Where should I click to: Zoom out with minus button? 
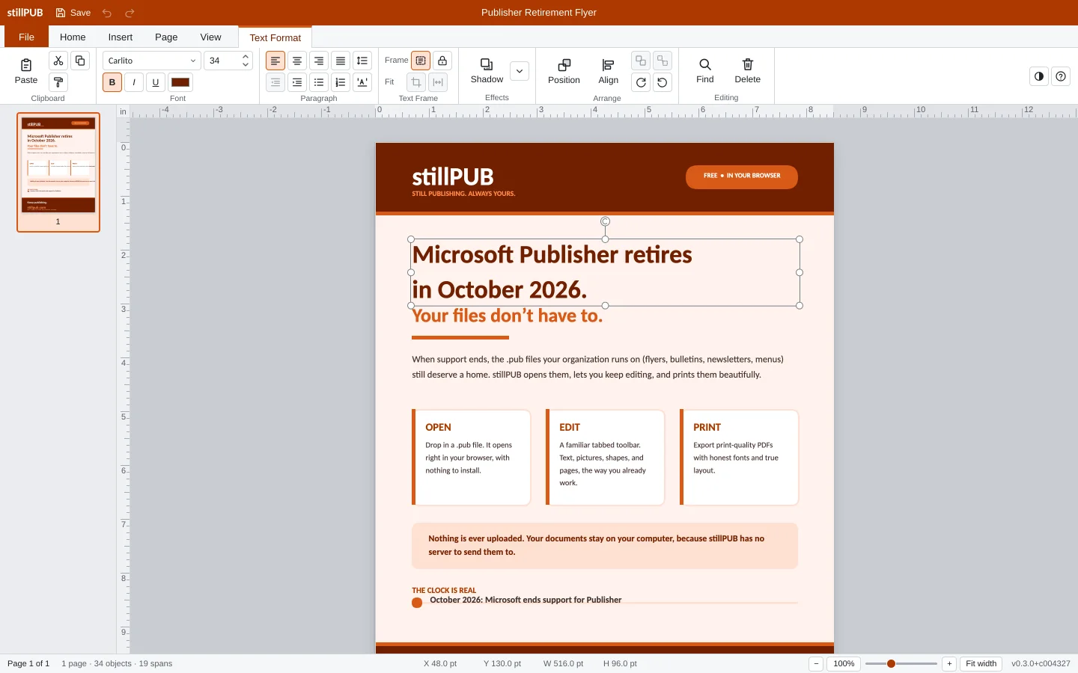(x=817, y=663)
